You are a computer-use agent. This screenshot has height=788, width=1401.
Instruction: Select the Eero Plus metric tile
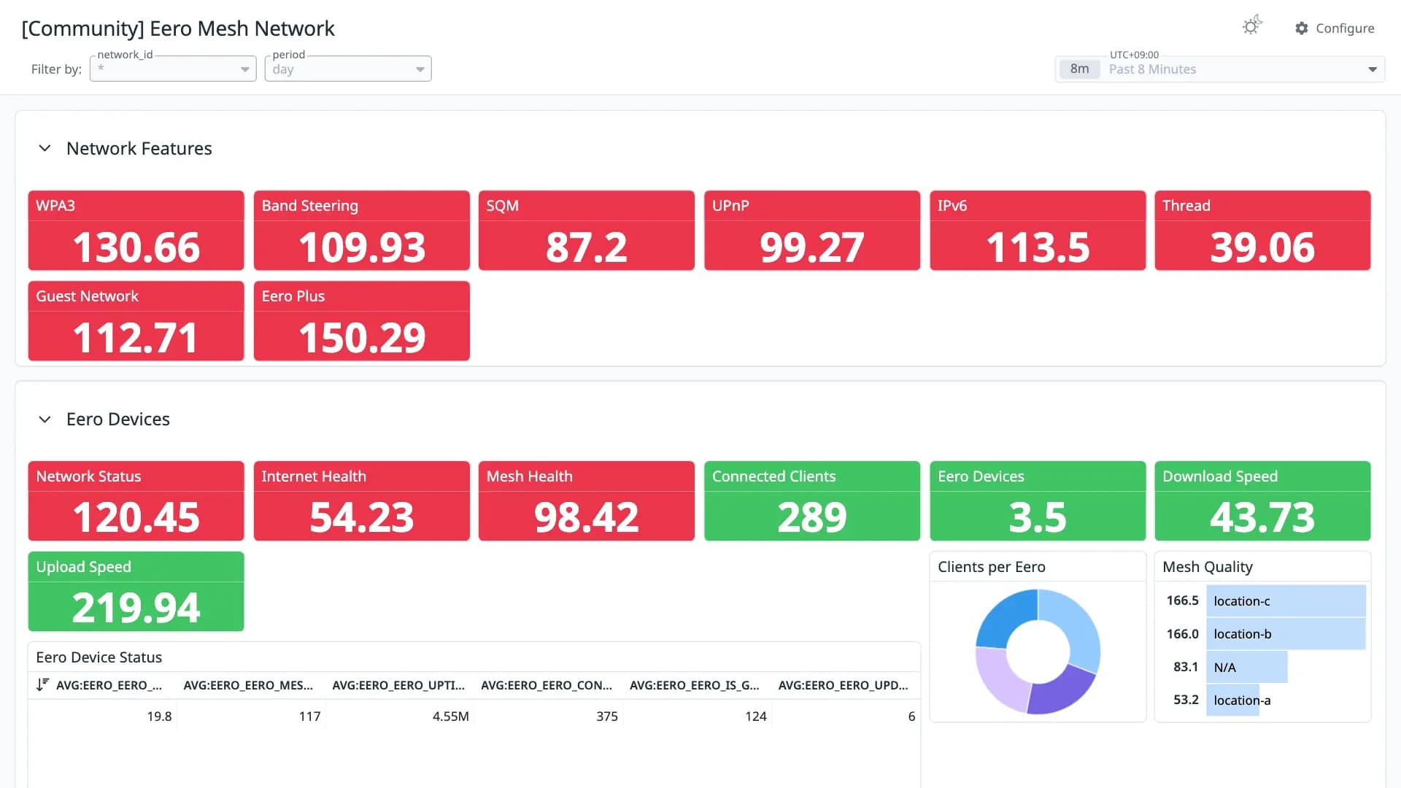(362, 321)
